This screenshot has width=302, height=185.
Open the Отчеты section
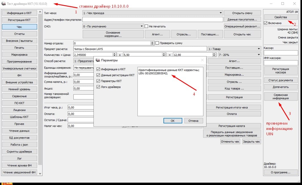(x=19, y=34)
